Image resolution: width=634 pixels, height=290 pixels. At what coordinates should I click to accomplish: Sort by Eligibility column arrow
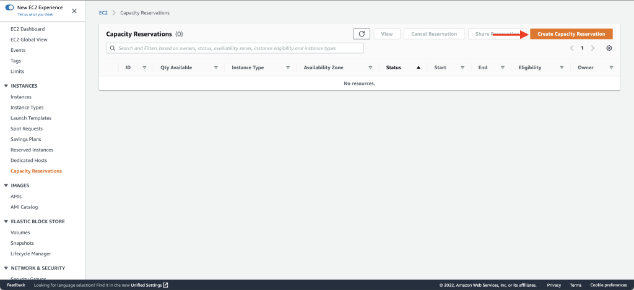562,68
